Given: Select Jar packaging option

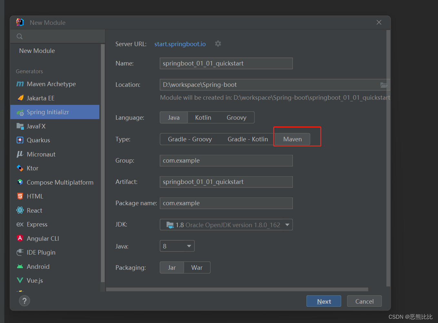Looking at the screenshot, I should (172, 267).
